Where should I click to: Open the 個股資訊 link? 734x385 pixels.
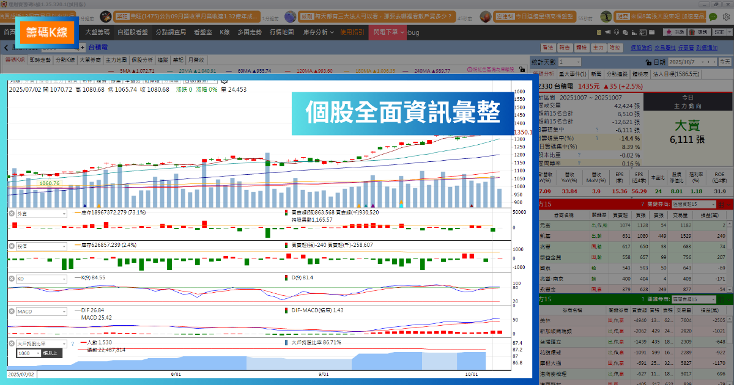pyautogui.click(x=641, y=47)
